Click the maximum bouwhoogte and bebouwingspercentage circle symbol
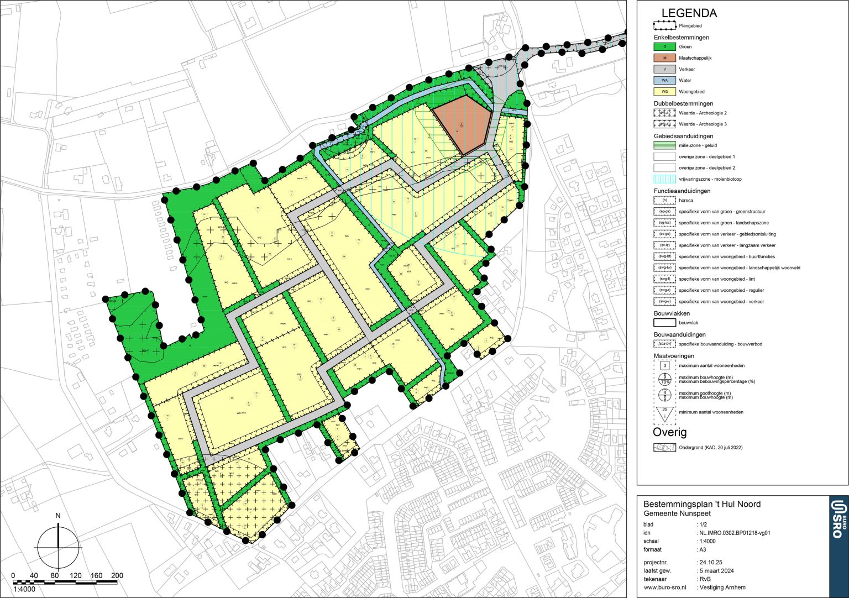This screenshot has height=598, width=849. [665, 379]
